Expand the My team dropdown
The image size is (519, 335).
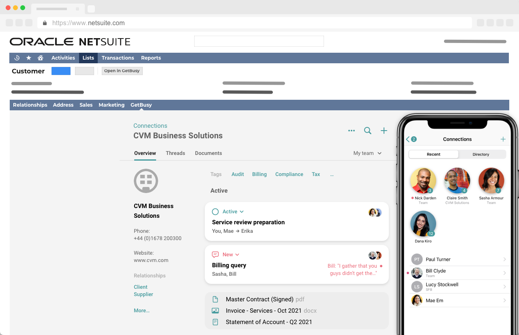tap(367, 153)
